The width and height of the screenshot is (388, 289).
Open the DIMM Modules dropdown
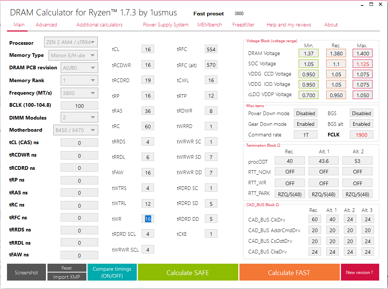(x=79, y=117)
